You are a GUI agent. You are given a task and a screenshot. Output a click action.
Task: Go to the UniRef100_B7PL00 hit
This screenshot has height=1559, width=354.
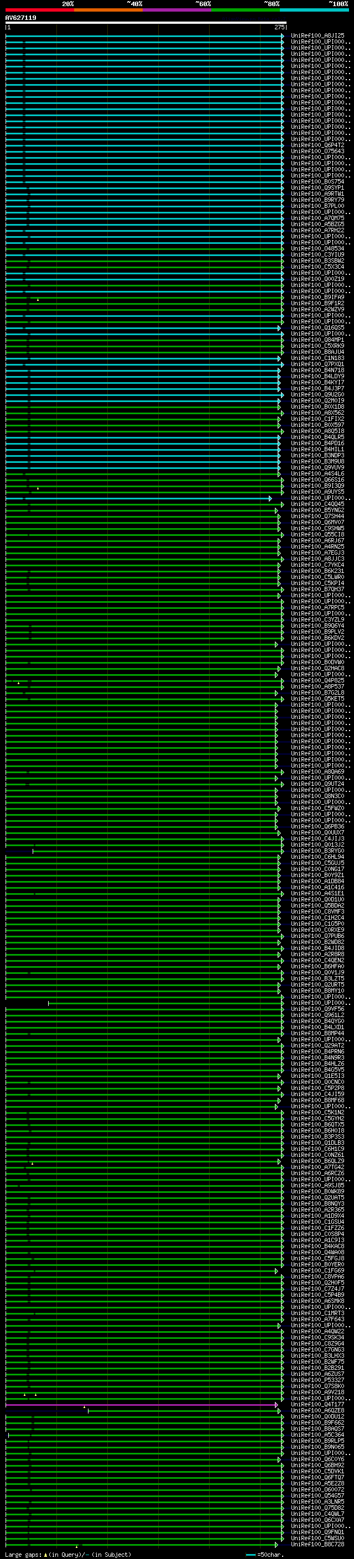pos(317,206)
